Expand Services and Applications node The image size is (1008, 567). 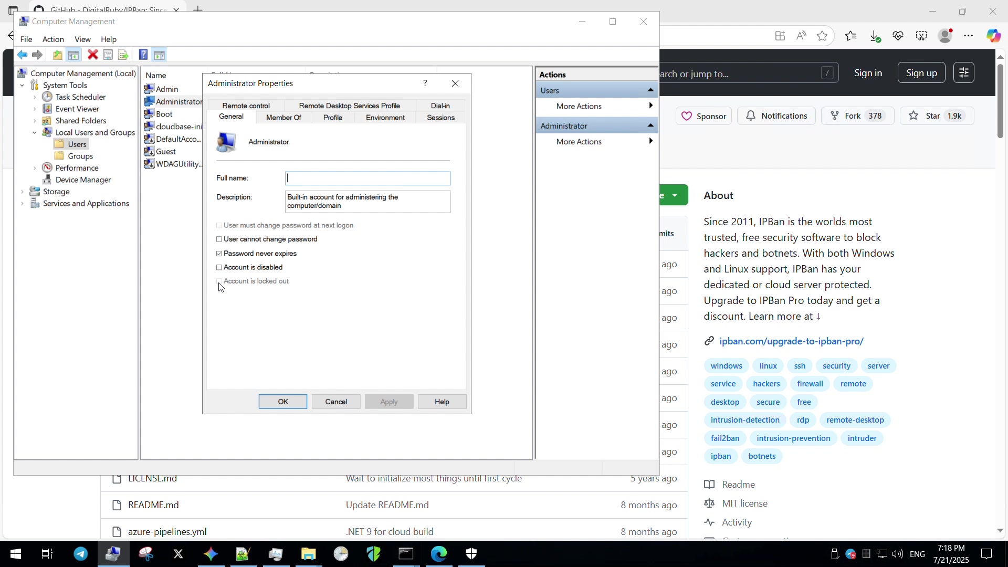tap(22, 204)
